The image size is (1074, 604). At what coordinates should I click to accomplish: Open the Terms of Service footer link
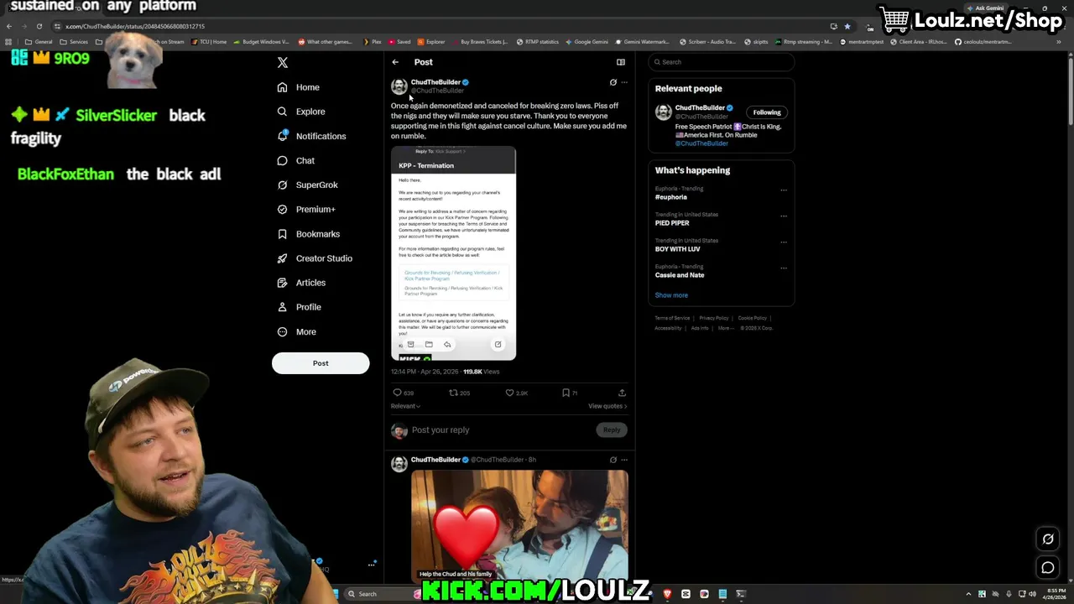pos(672,318)
